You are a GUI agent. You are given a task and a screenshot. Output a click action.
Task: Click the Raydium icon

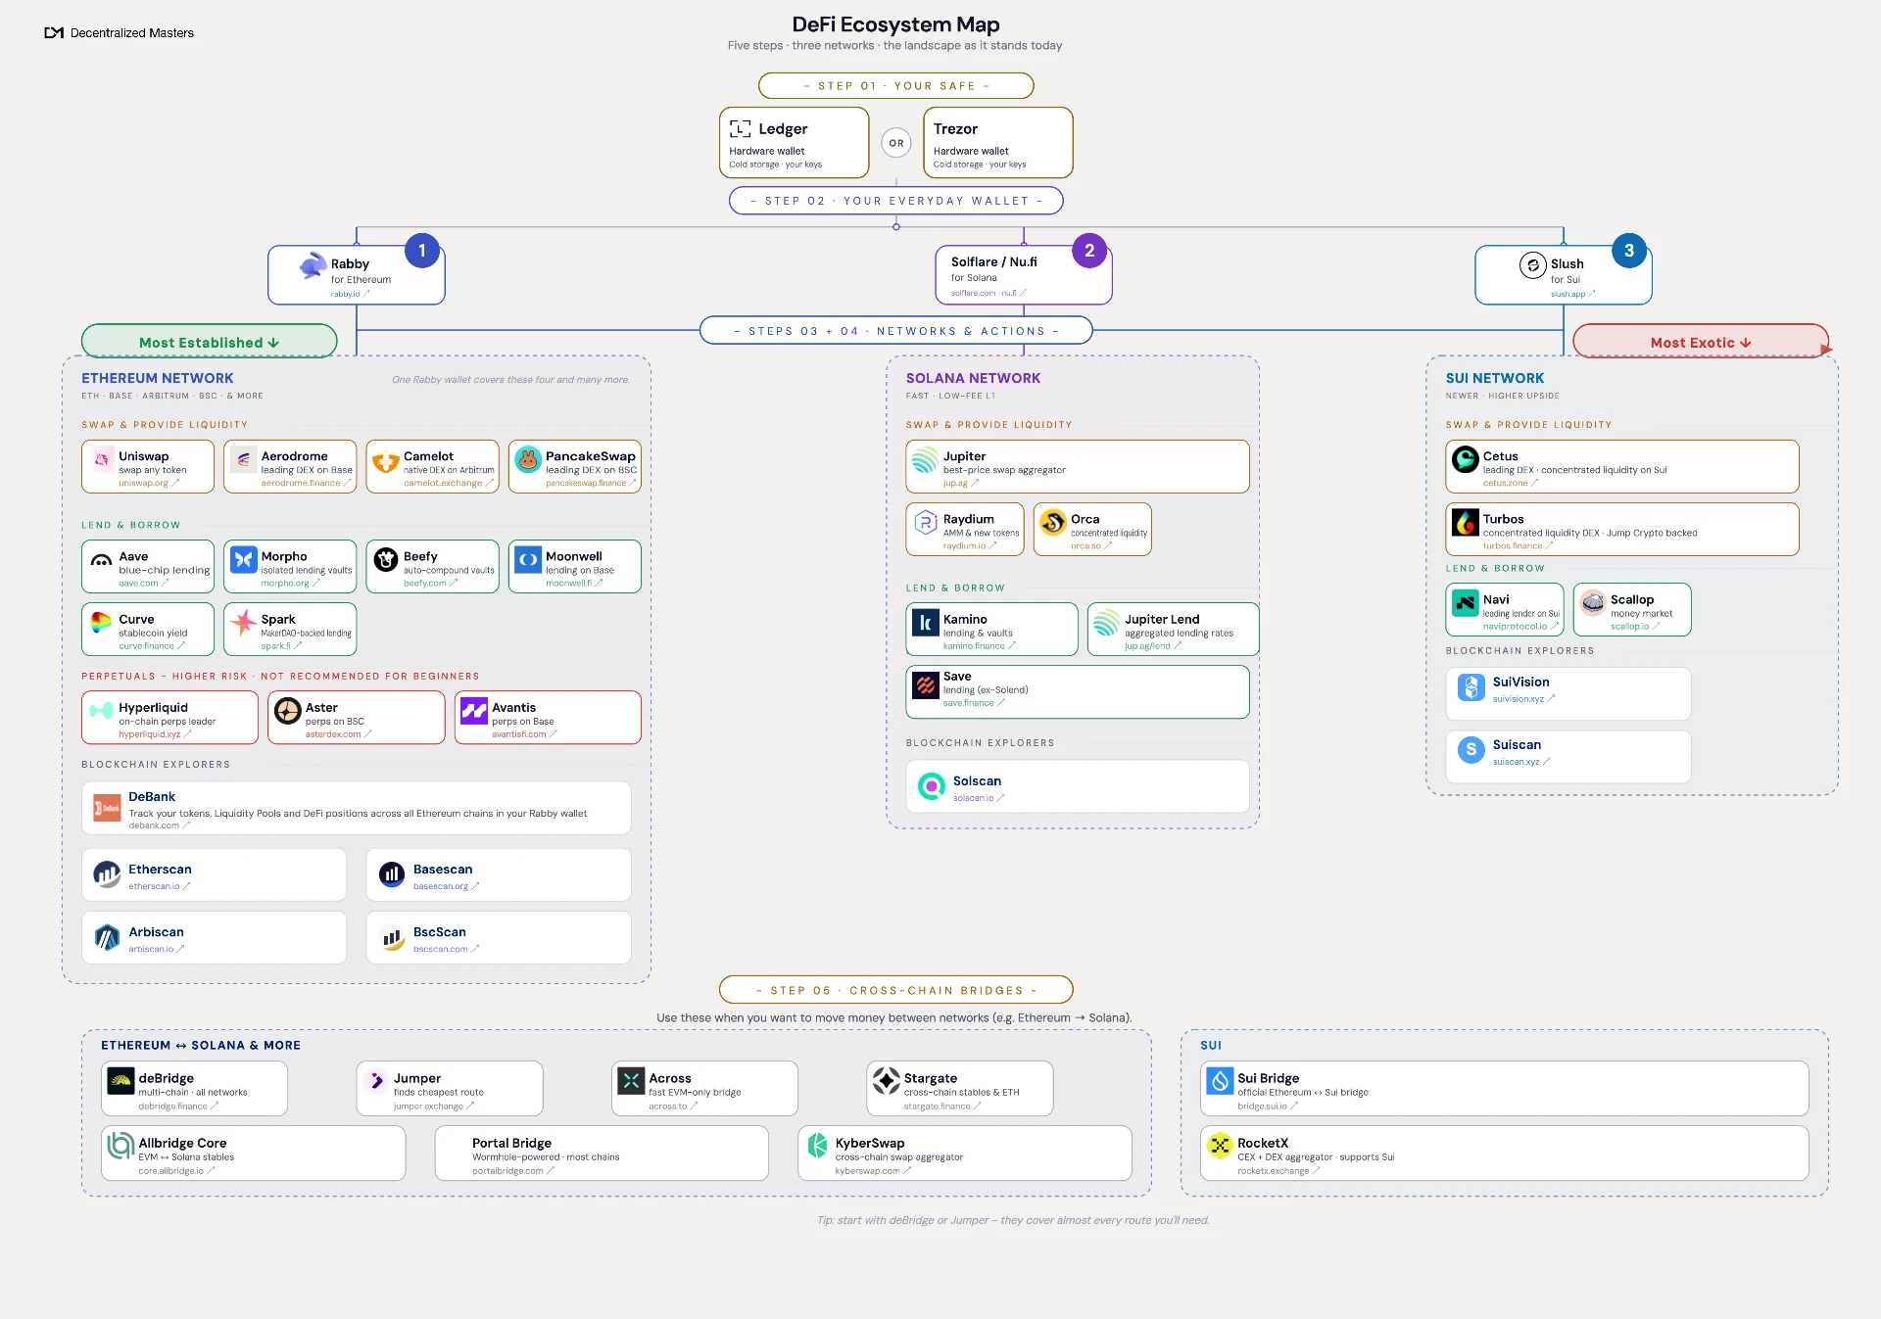pyautogui.click(x=926, y=522)
